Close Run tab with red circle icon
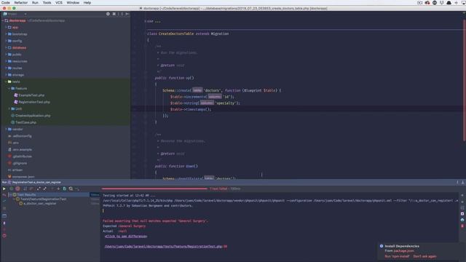 (4, 236)
